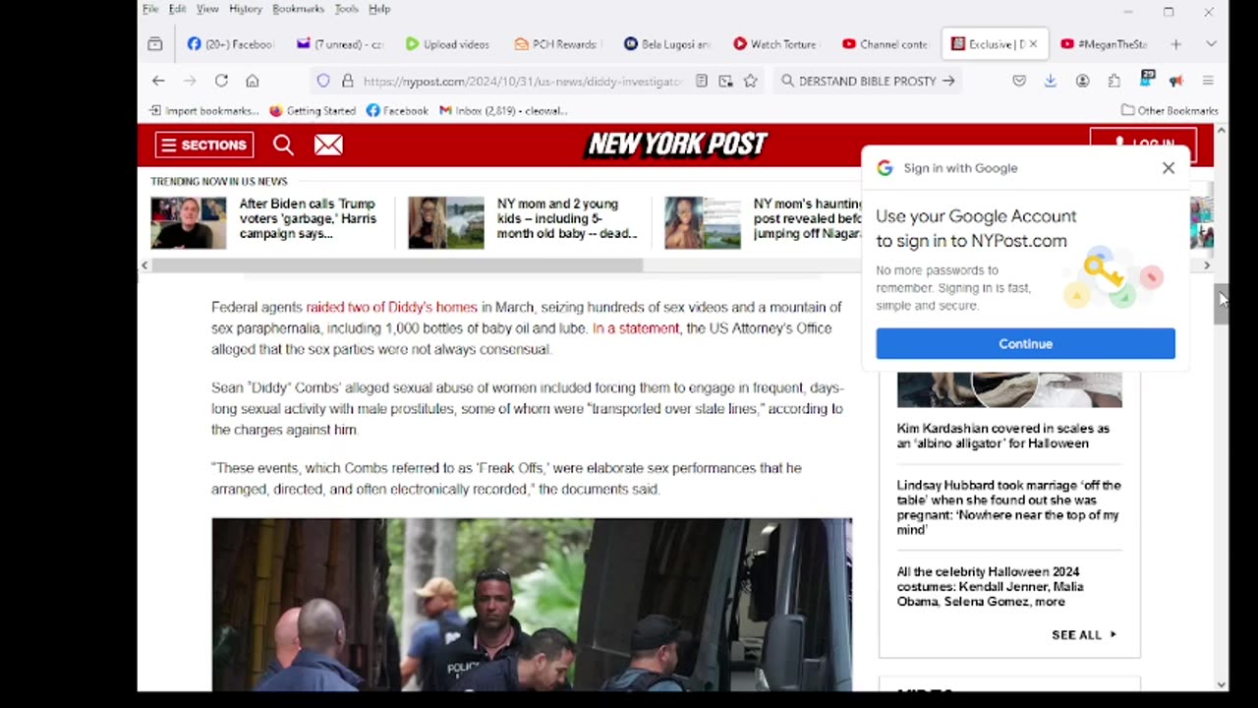Switch to the Facebook tab

[230, 44]
